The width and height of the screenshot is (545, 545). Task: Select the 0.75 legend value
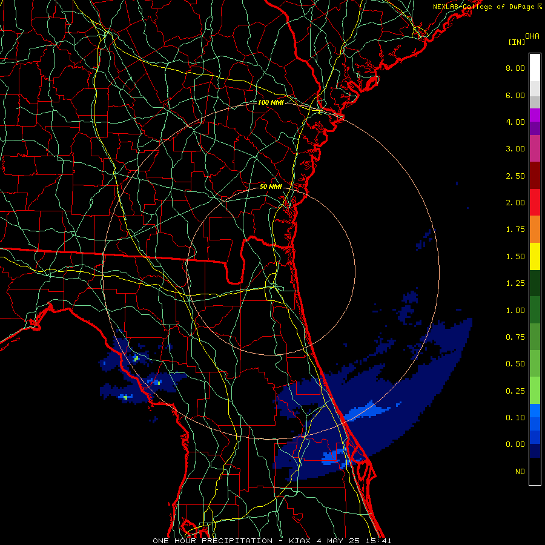coord(515,337)
